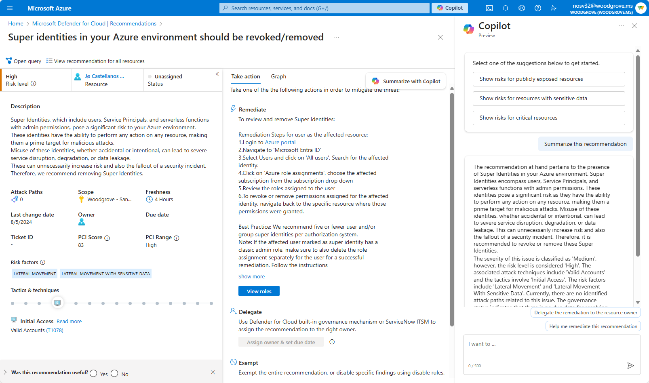649x383 pixels.
Task: Select Yes for recommendation useful
Action: (93, 373)
